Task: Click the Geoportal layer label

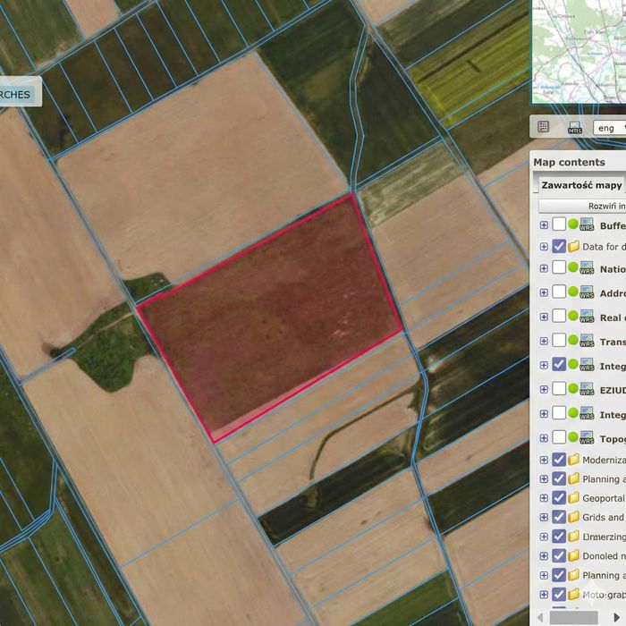Action: 604,498
